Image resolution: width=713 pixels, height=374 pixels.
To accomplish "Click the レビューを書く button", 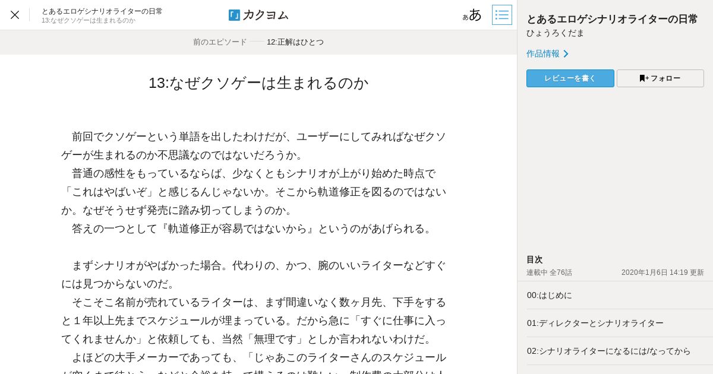I will (x=570, y=78).
